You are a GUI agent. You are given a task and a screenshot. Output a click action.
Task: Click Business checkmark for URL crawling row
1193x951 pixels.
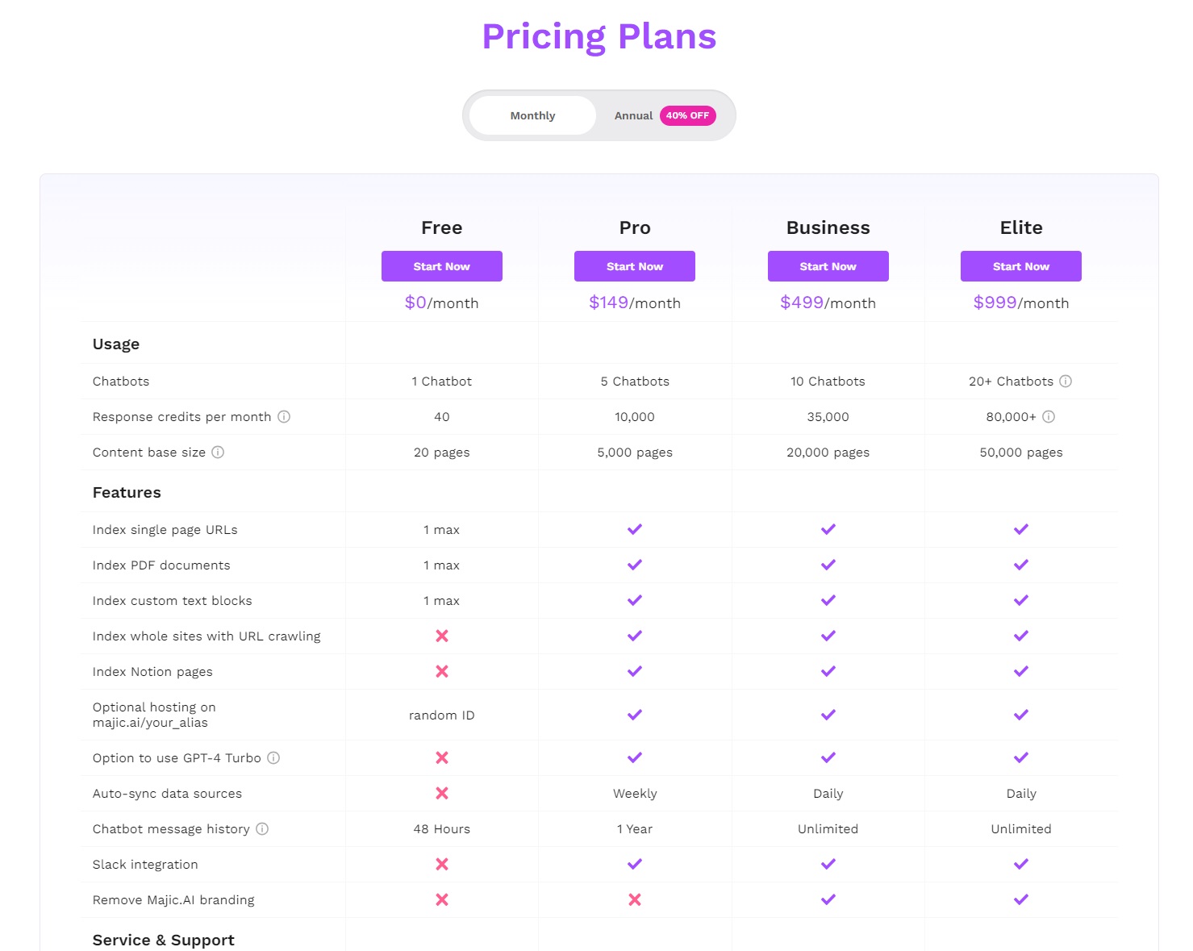point(828,636)
